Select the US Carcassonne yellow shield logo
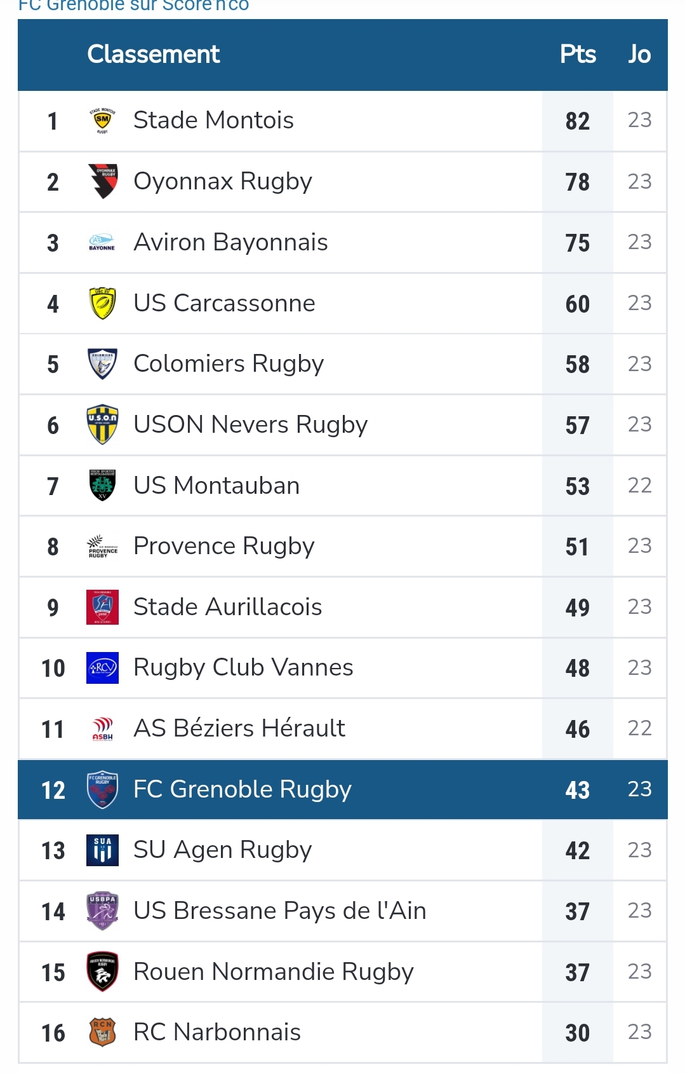The height and width of the screenshot is (1074, 685). click(x=102, y=303)
